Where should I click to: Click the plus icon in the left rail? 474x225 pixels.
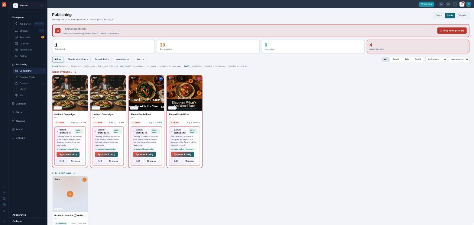(x=4, y=192)
